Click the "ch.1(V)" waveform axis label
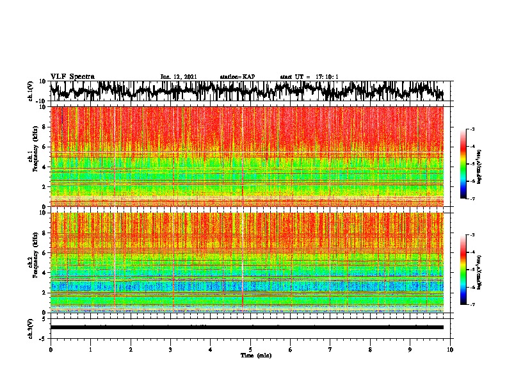This screenshot has height=392, width=507. [31, 91]
